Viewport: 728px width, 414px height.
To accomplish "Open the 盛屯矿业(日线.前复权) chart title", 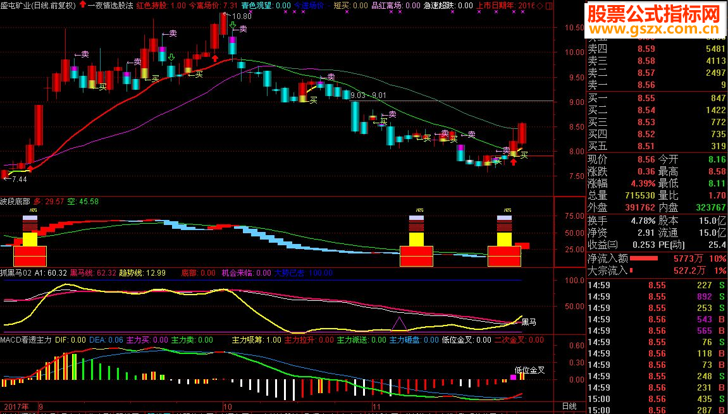I will (39, 6).
